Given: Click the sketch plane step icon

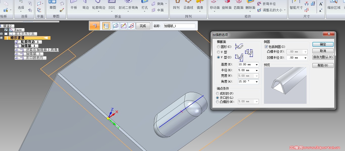Looking at the screenshot, I should click(116, 26).
